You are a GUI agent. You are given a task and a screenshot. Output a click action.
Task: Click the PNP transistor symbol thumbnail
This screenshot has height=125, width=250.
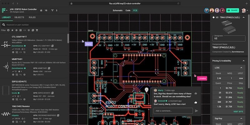point(6,67)
